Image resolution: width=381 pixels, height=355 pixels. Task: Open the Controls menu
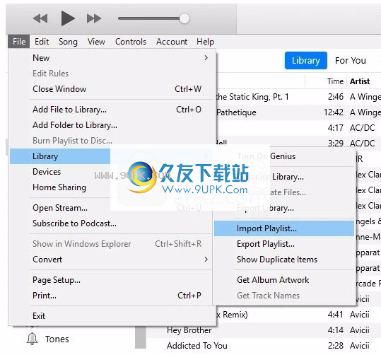131,42
